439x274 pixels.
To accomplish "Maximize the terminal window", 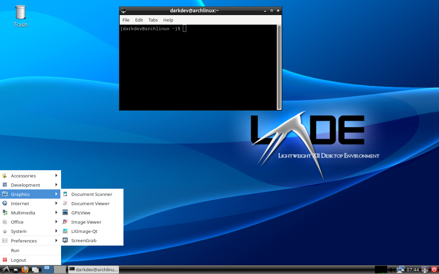I will coord(272,11).
